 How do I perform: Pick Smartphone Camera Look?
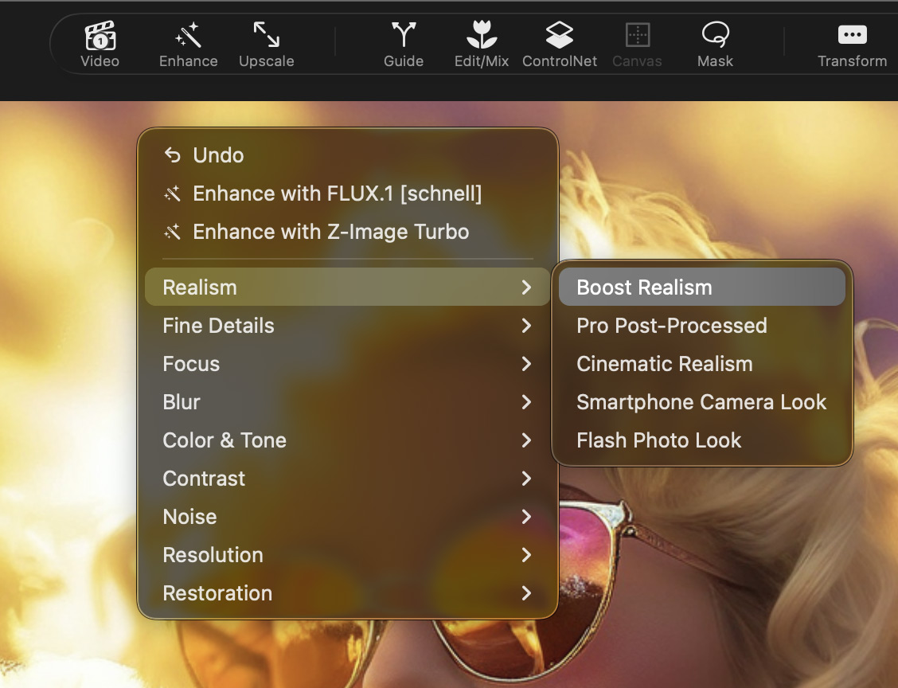pos(701,402)
